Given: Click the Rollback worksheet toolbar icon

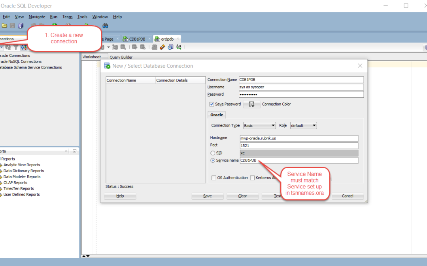Looking at the screenshot, I should click(x=143, y=47).
